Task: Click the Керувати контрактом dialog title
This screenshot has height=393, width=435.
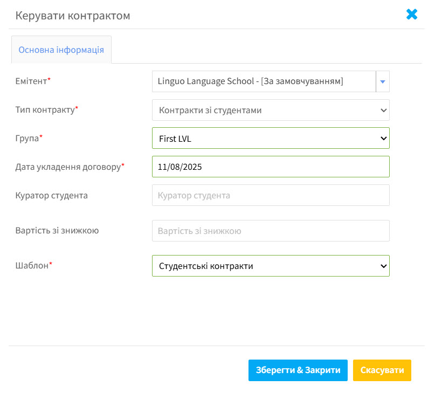Action: [73, 16]
